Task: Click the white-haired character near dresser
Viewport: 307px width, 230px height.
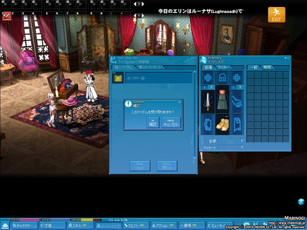Action: [x=52, y=110]
